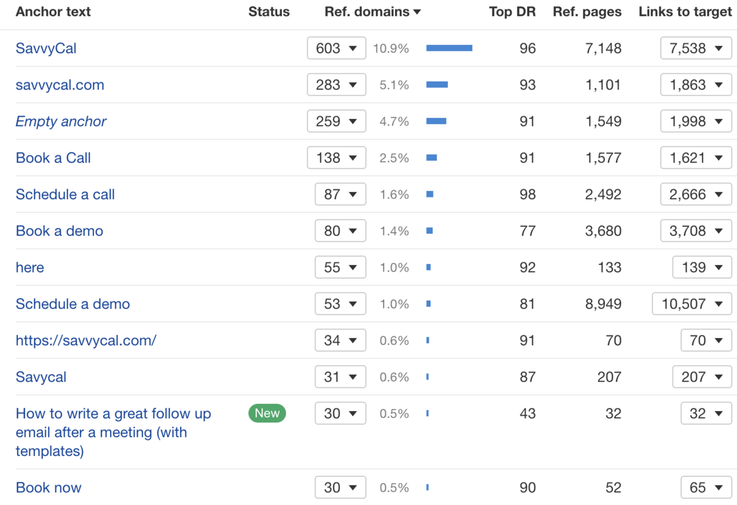Expand the 283 referring domains dropdown

click(x=336, y=85)
